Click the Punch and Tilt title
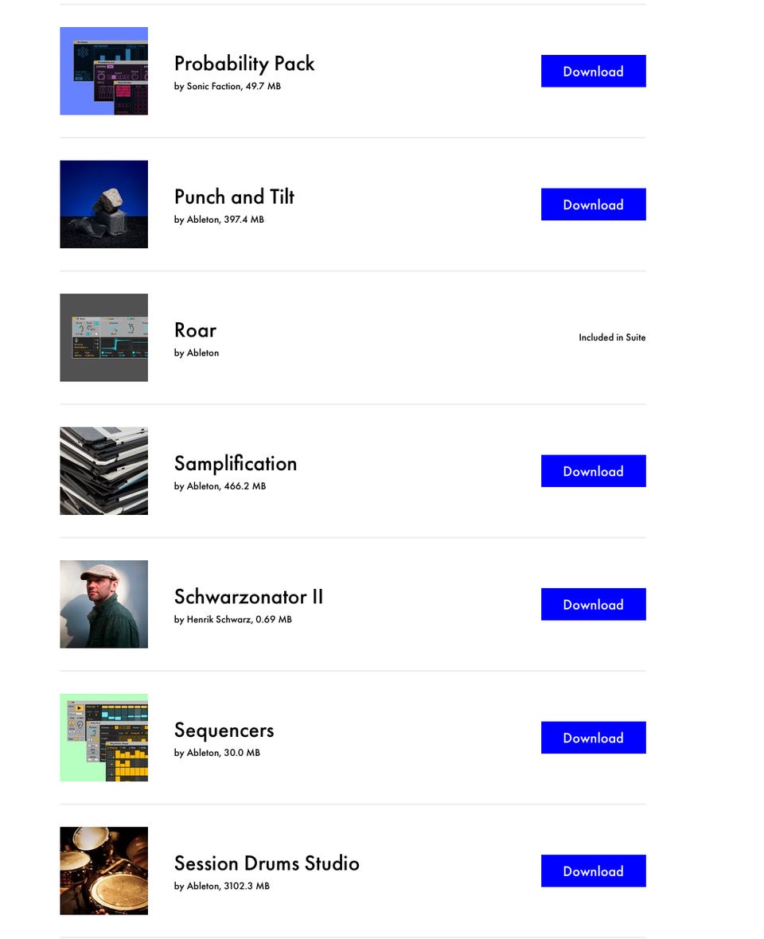Image resolution: width=764 pixels, height=939 pixels. 234,197
